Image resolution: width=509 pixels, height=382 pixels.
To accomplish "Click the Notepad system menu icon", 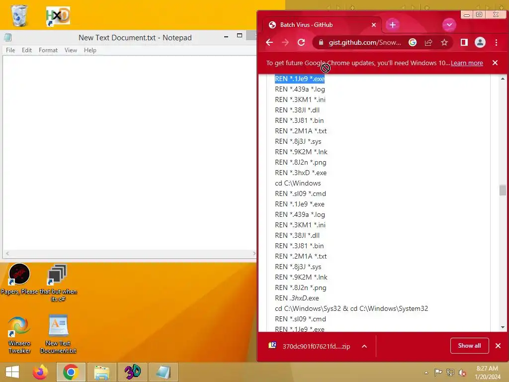I will tap(8, 37).
